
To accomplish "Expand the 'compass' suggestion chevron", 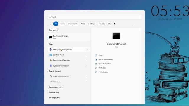I will click(x=87, y=82).
